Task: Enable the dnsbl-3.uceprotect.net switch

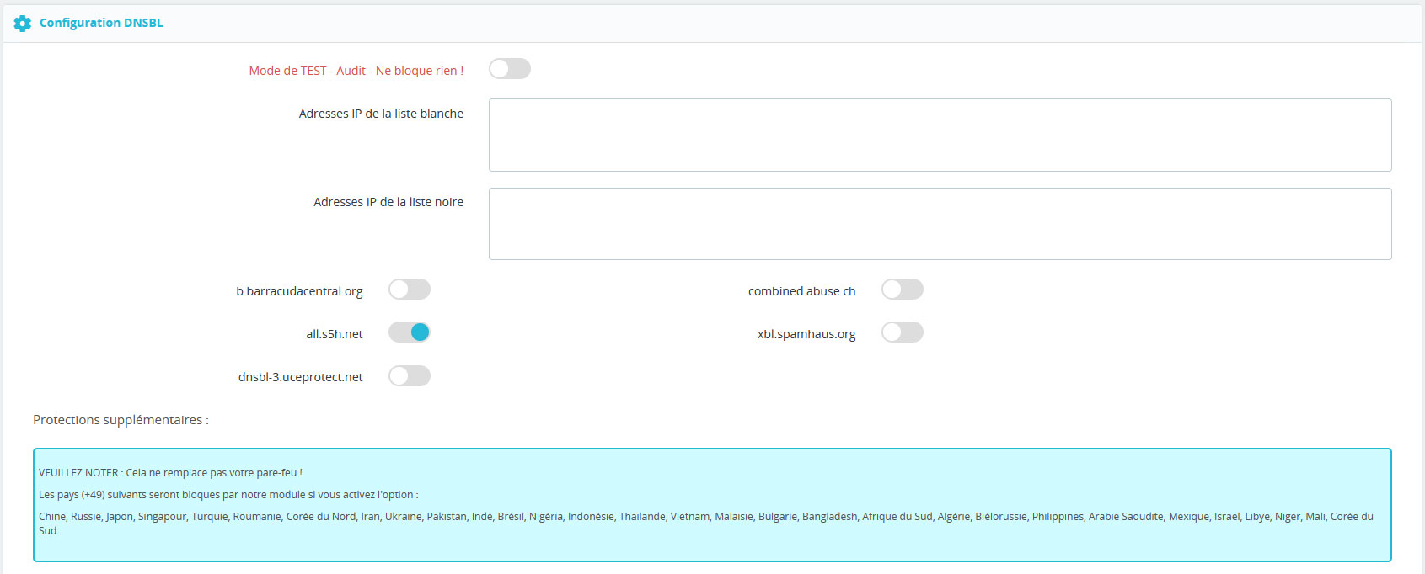Action: pos(409,376)
